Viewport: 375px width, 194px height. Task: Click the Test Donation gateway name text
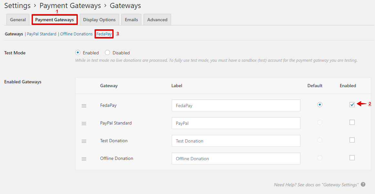[x=114, y=141]
